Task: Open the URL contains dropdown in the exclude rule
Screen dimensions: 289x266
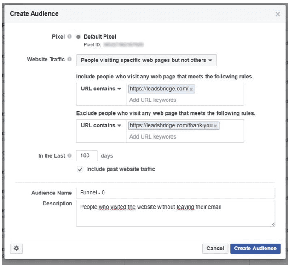Action: (x=101, y=125)
